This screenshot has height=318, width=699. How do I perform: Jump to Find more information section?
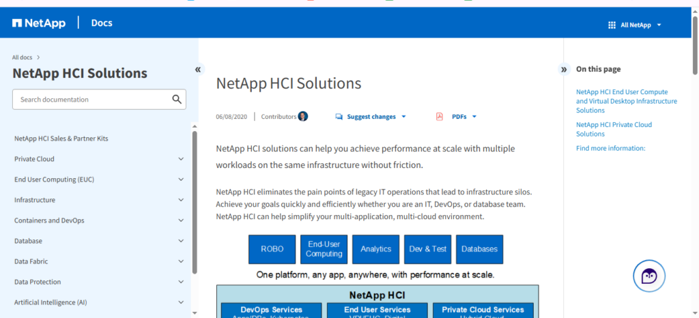click(610, 148)
